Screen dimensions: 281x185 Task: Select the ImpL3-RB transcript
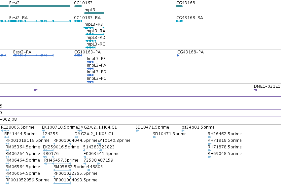(x=94, y=28)
